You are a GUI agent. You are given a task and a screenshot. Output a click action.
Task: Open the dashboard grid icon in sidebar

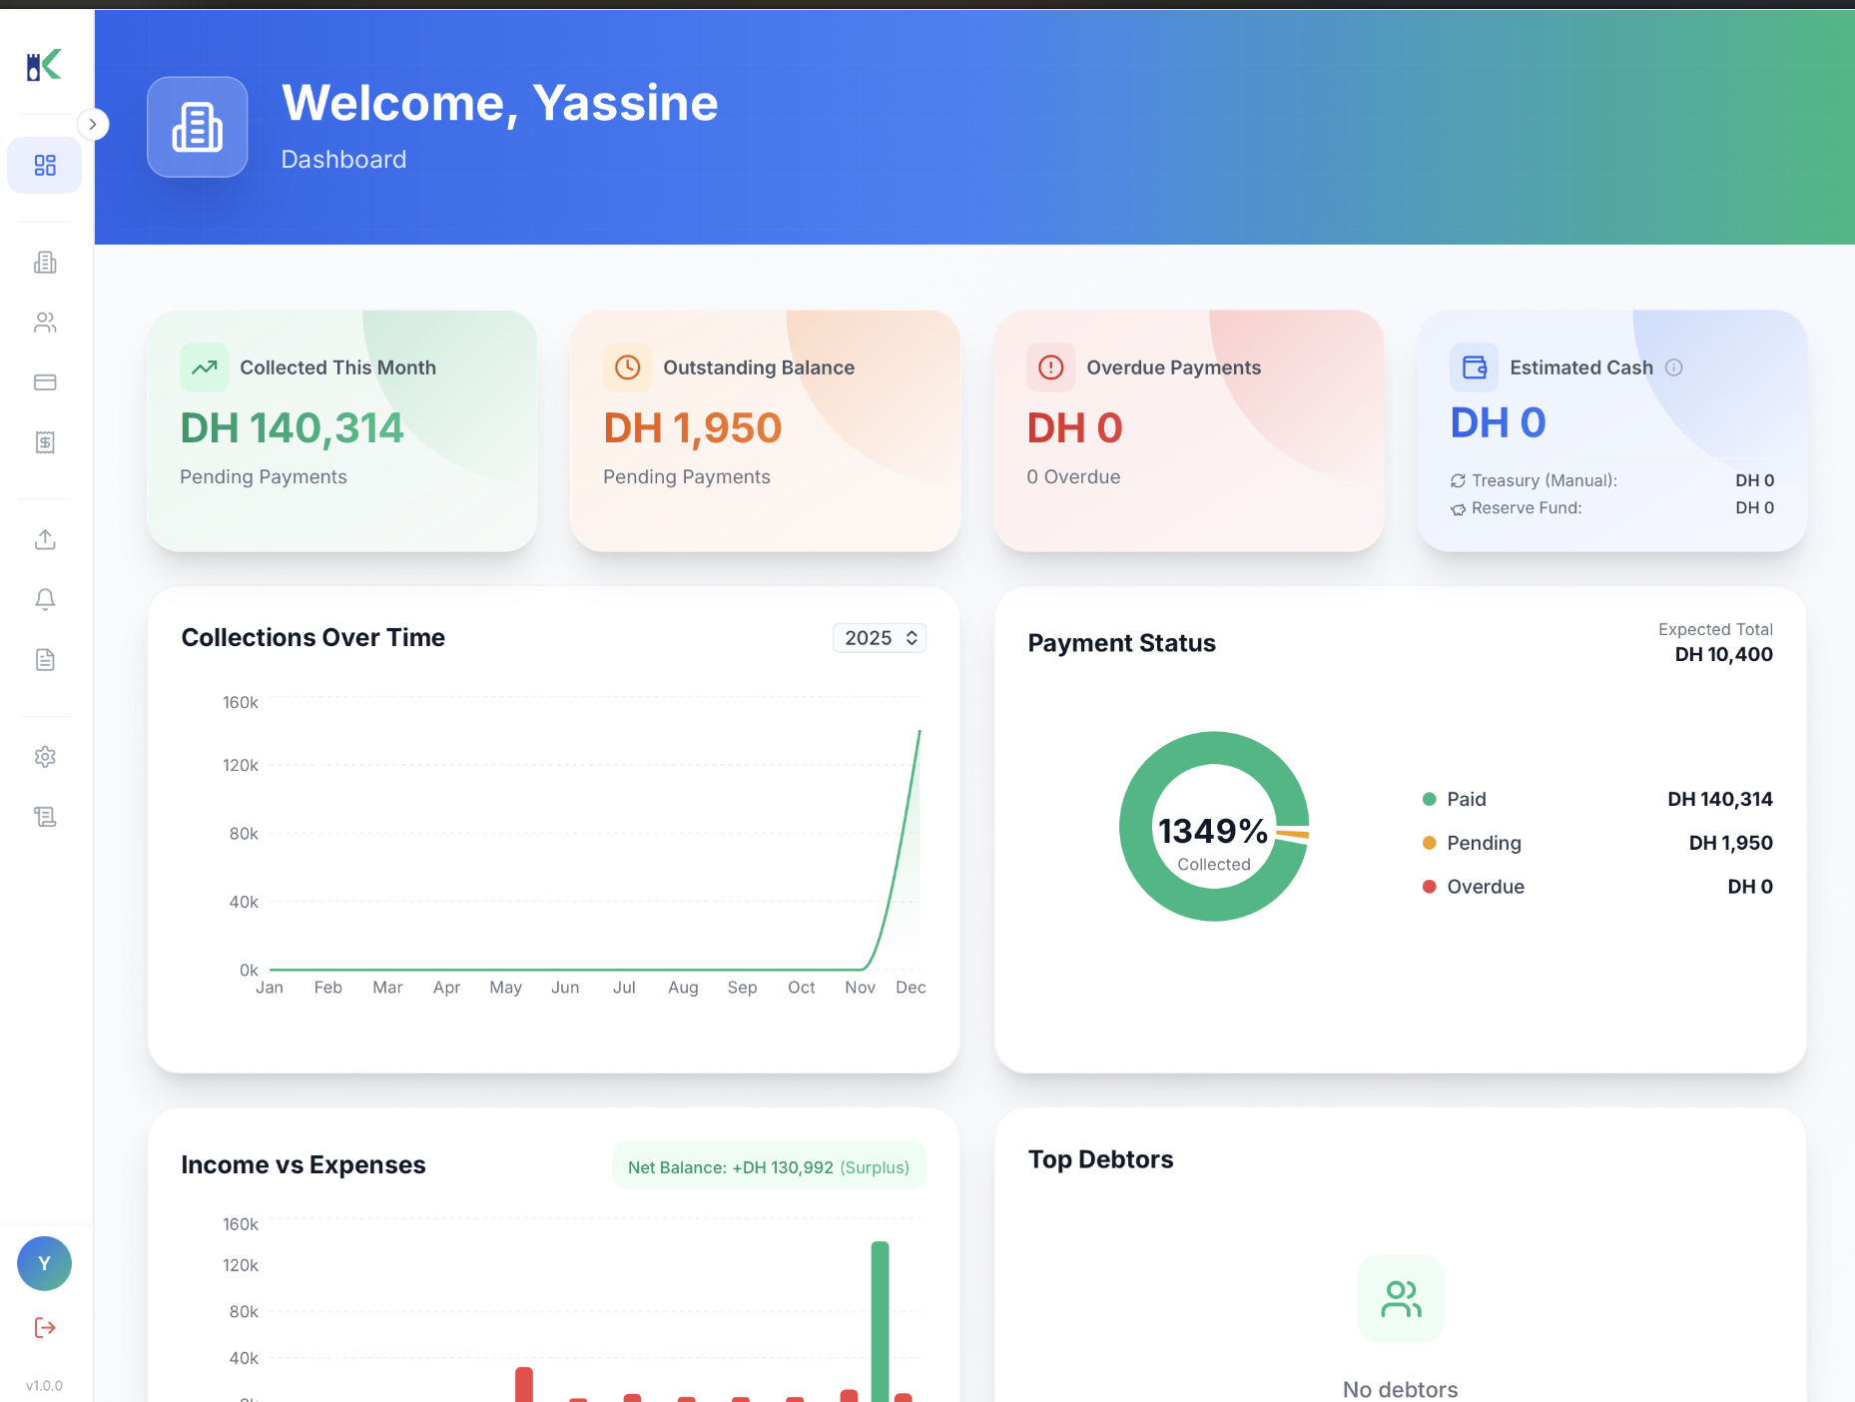tap(45, 165)
